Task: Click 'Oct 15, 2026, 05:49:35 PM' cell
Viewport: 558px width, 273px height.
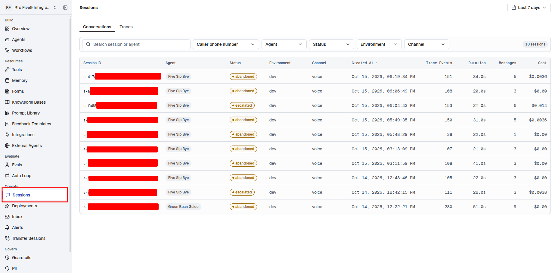Action: pos(383,120)
